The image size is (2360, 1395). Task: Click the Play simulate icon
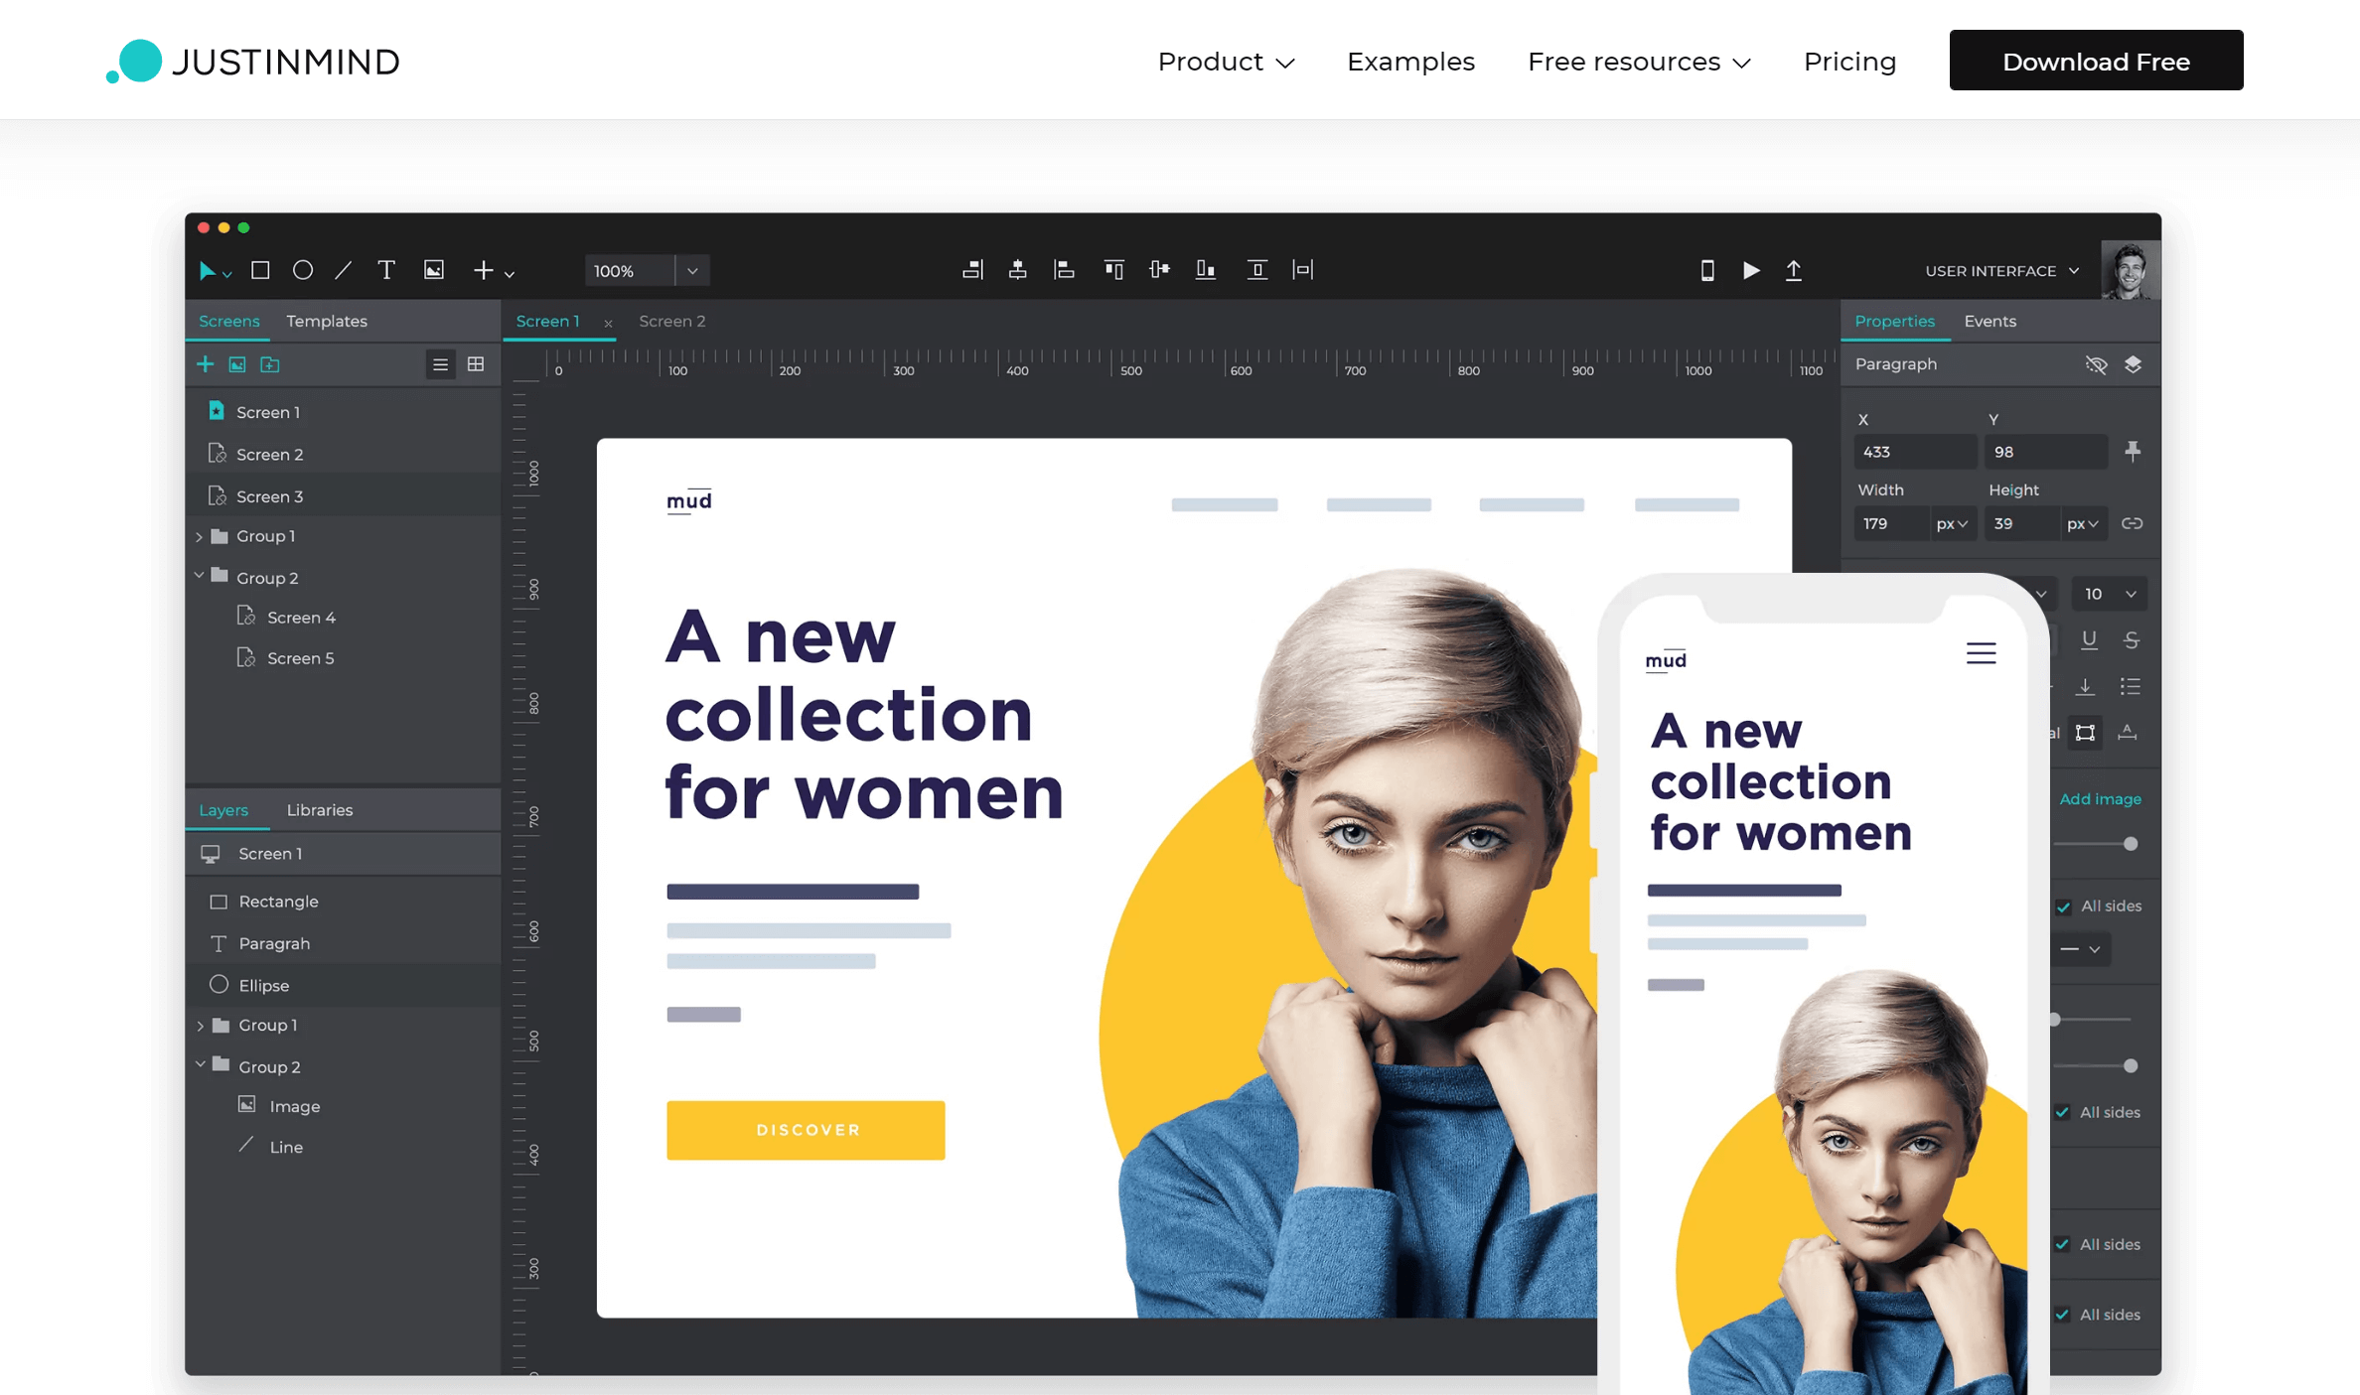point(1751,270)
